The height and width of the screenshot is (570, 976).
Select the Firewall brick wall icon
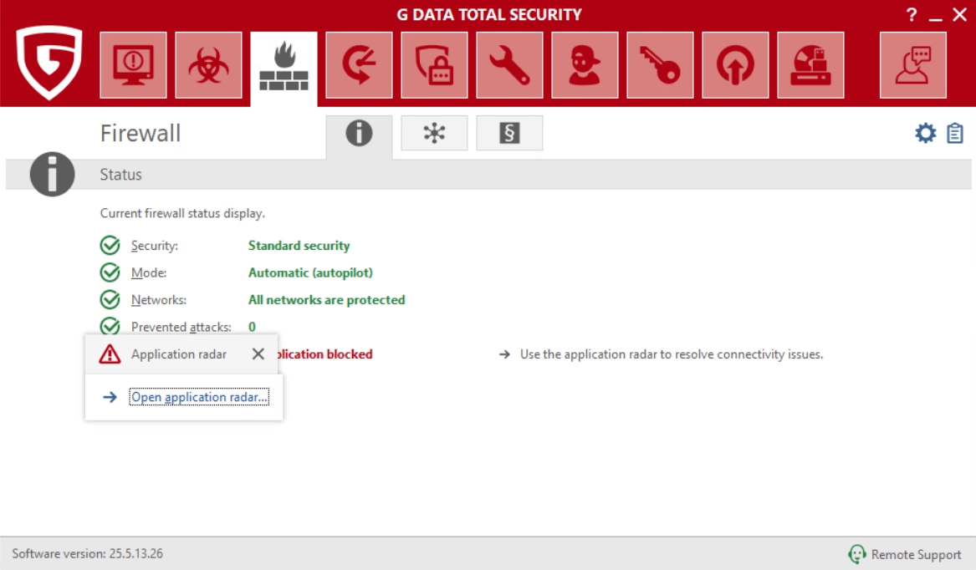coord(284,67)
